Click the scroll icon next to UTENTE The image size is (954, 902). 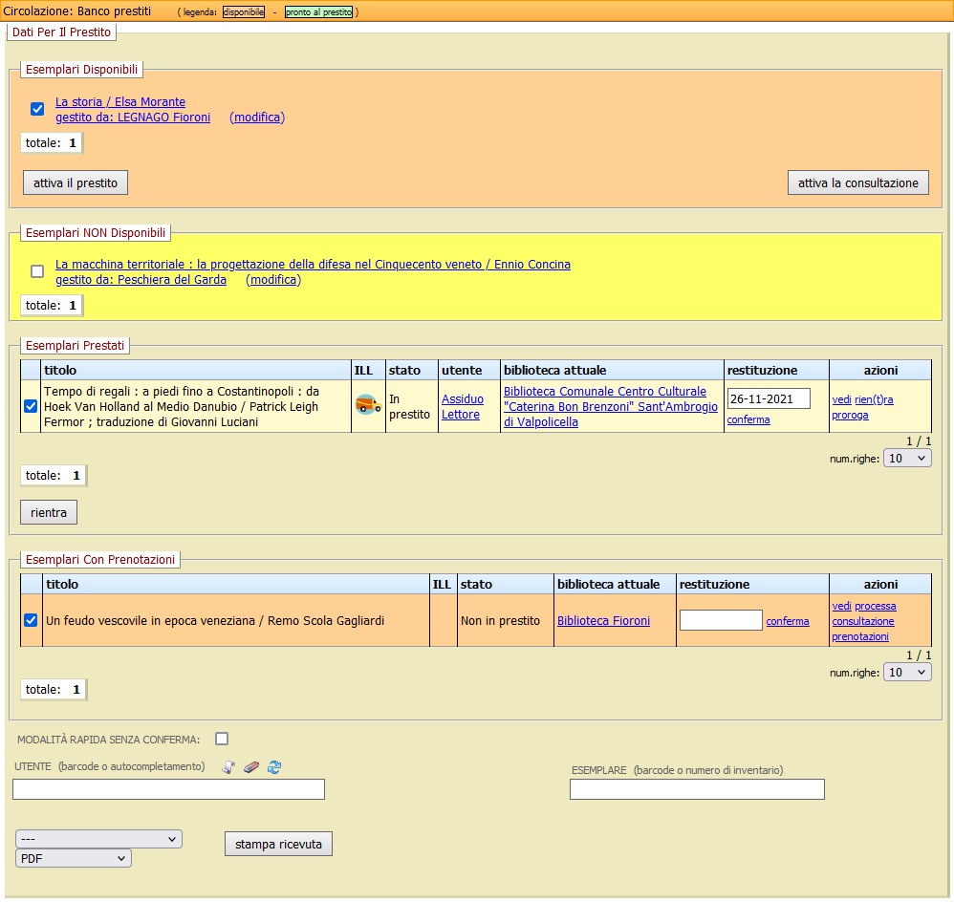pos(228,766)
